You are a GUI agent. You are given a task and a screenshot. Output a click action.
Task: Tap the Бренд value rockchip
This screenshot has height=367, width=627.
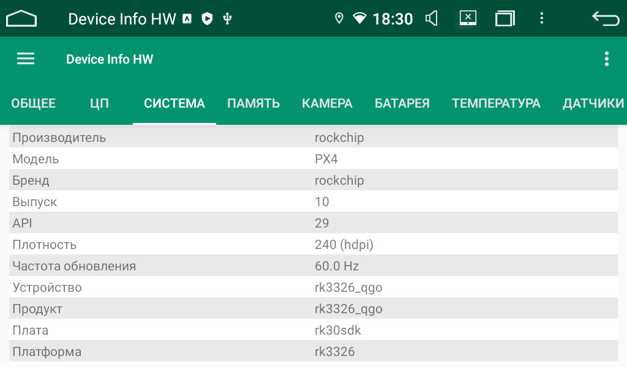pos(339,180)
